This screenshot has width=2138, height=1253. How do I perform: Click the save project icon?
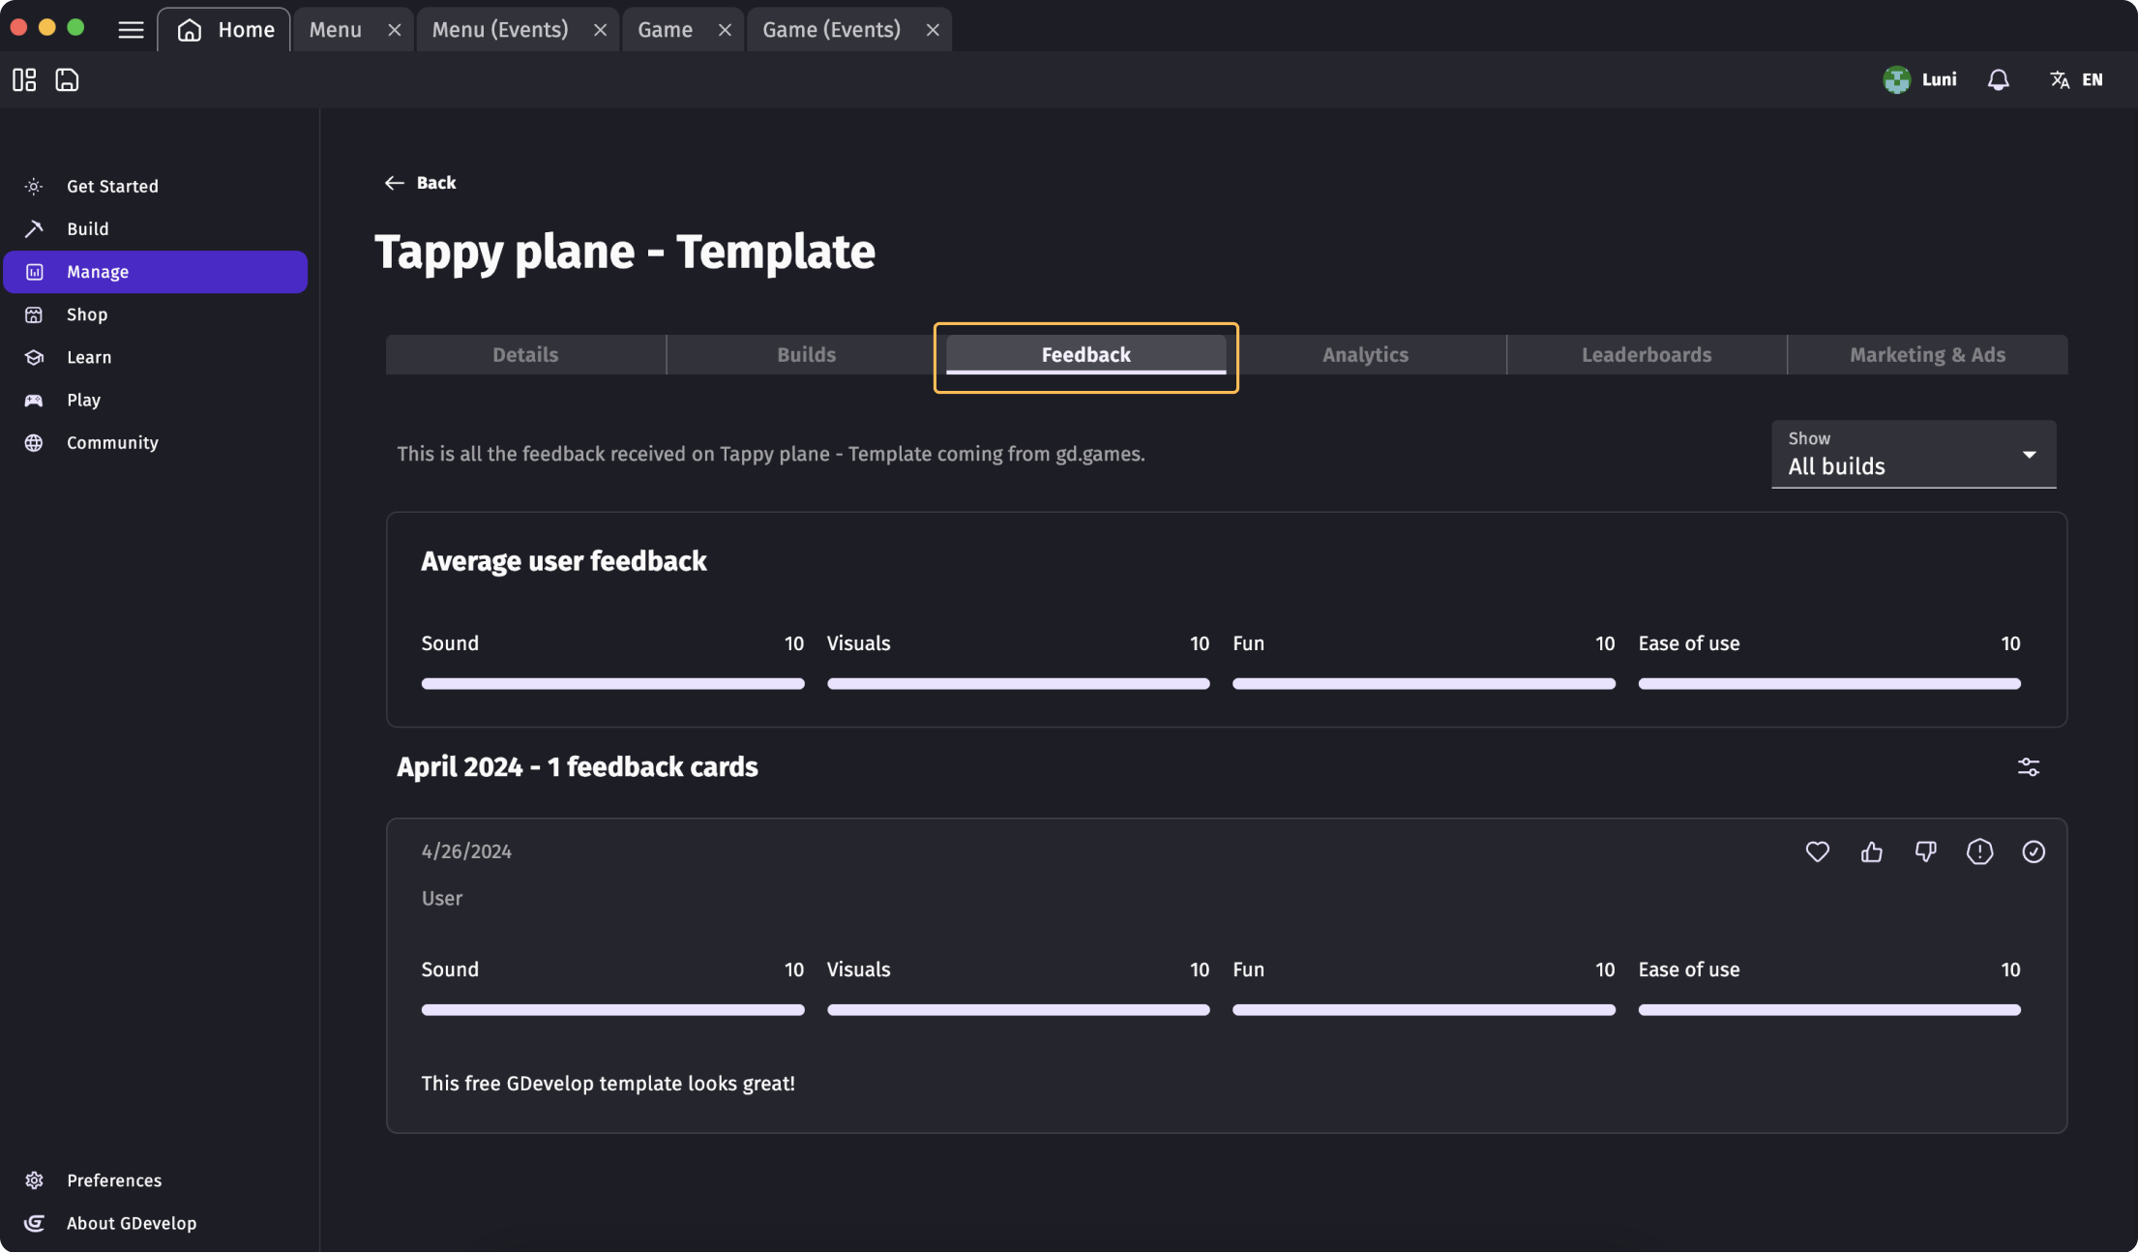tap(67, 79)
